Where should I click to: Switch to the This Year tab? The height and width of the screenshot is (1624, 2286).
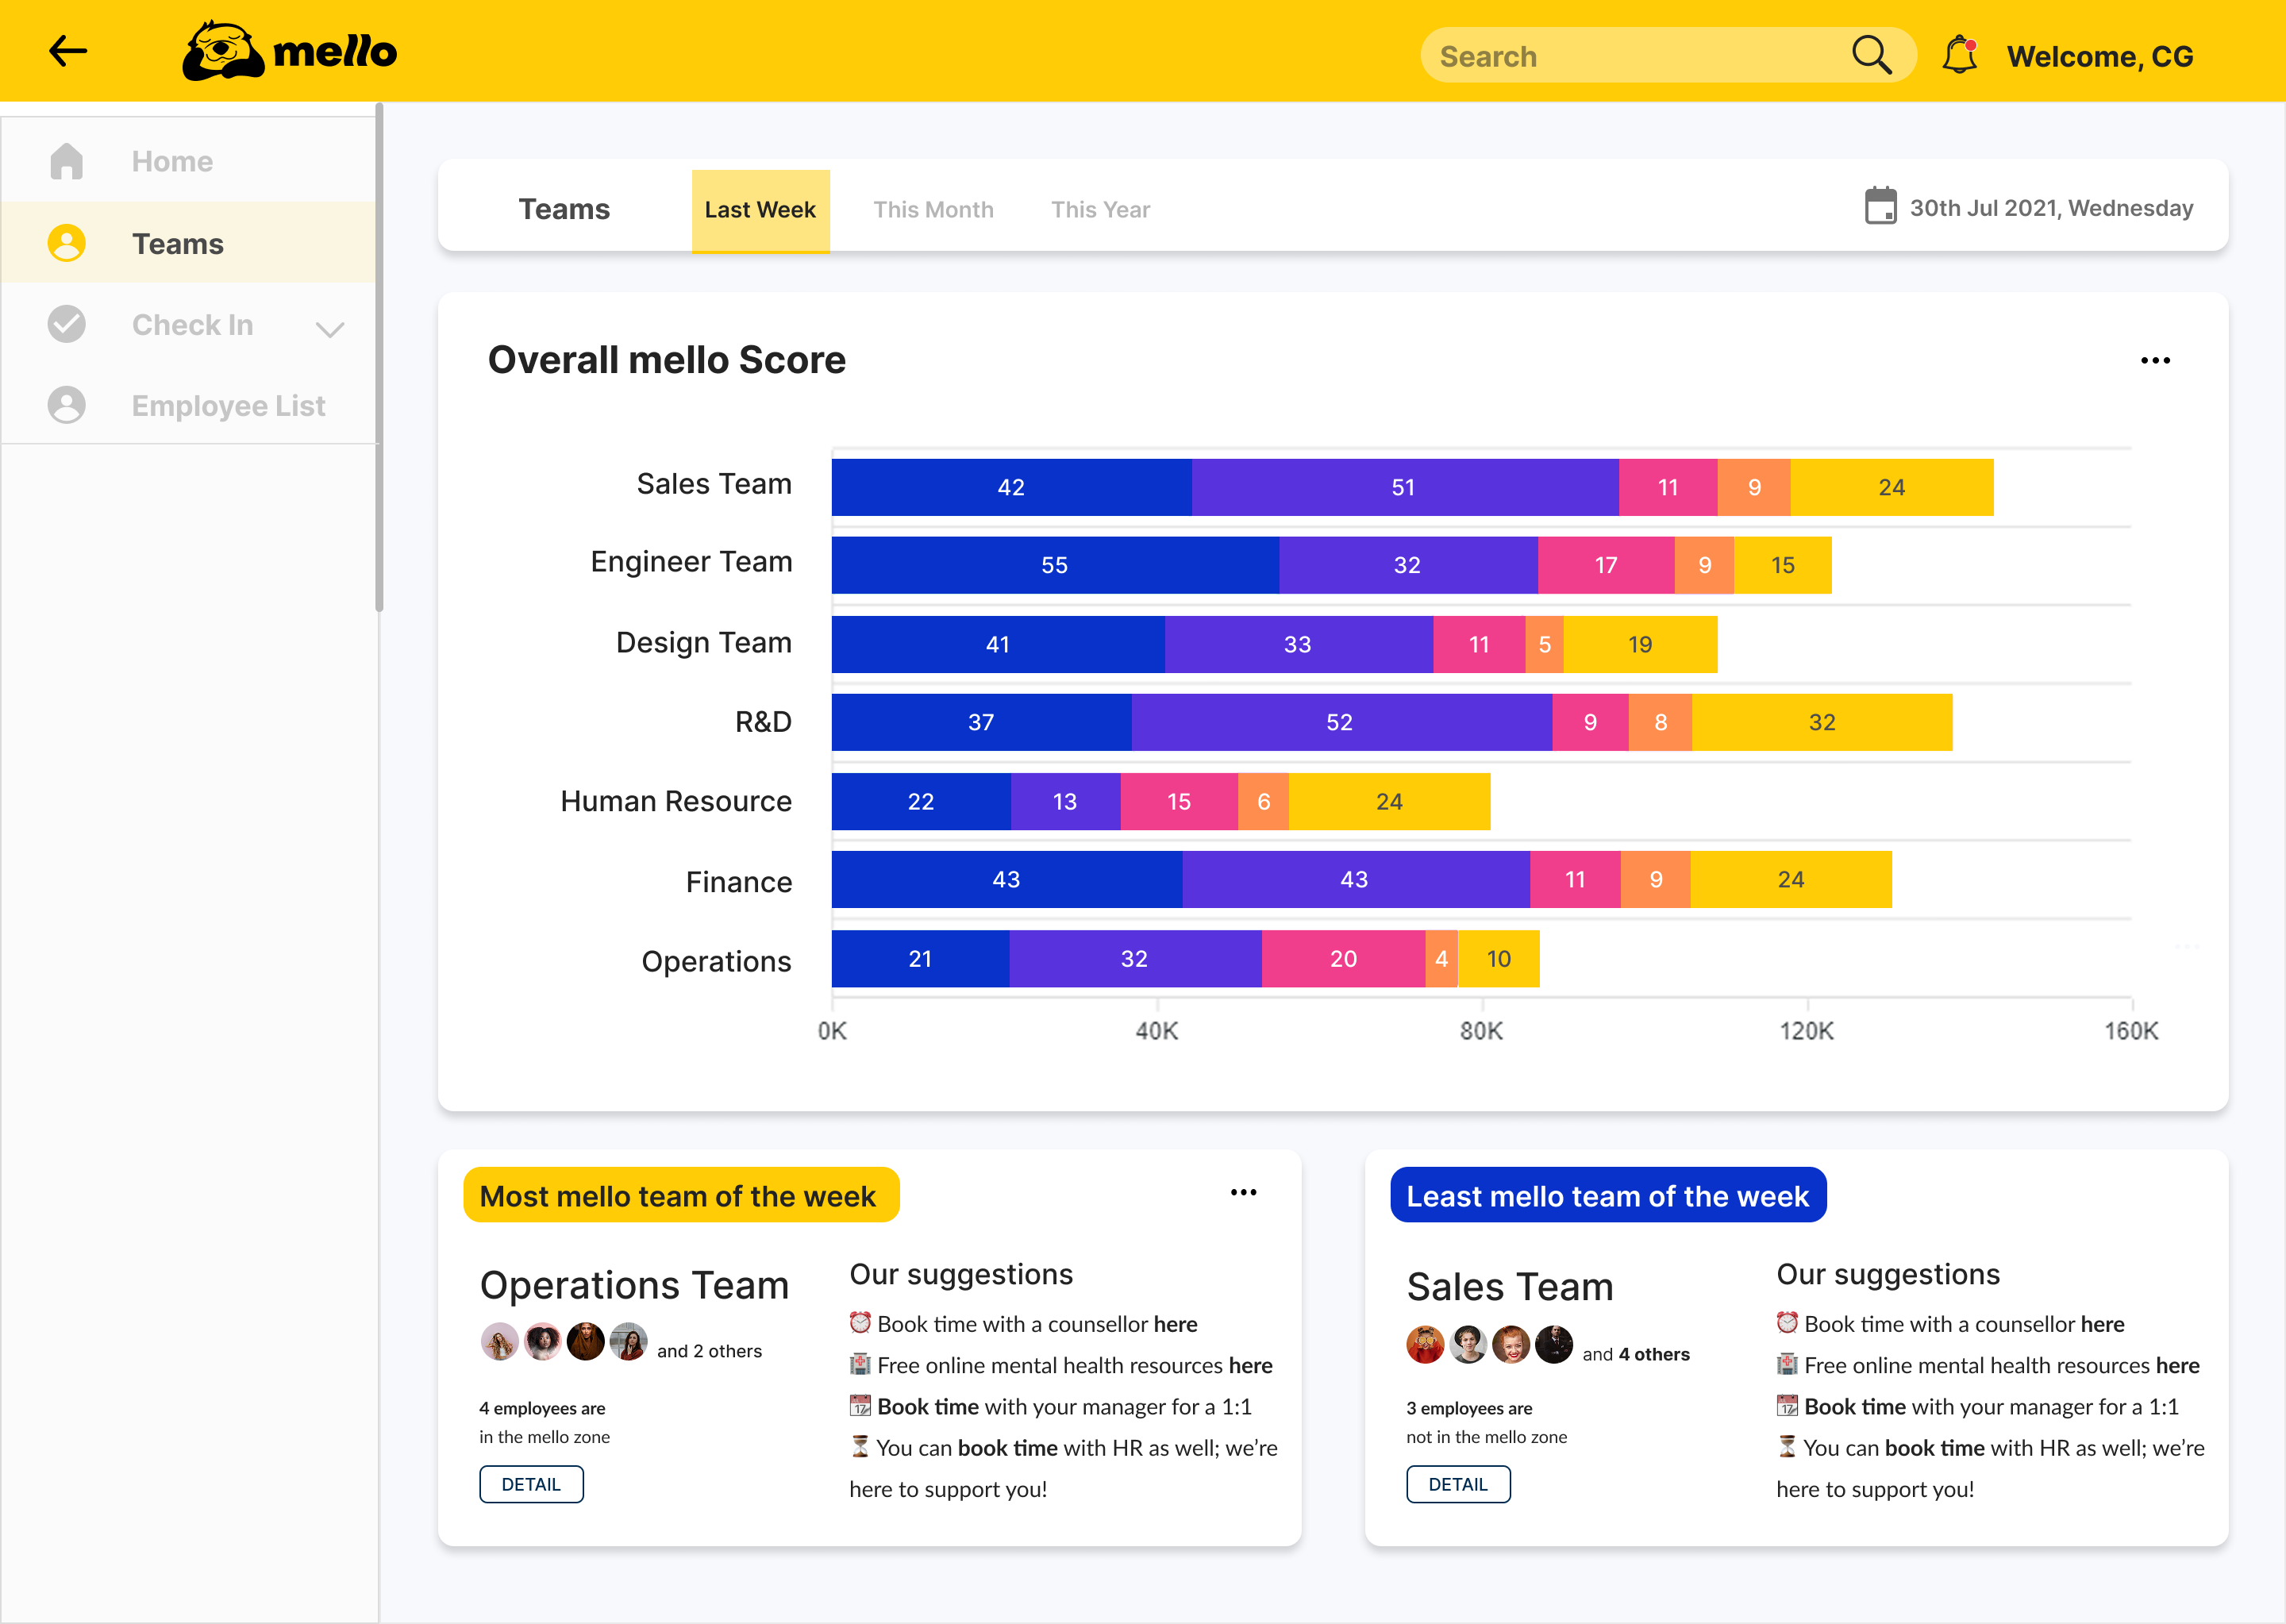[x=1100, y=210]
